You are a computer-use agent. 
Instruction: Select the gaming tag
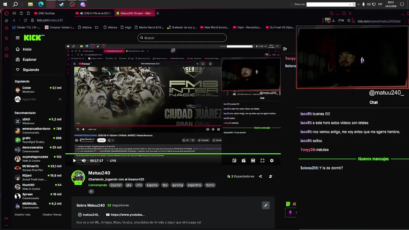click(x=177, y=185)
